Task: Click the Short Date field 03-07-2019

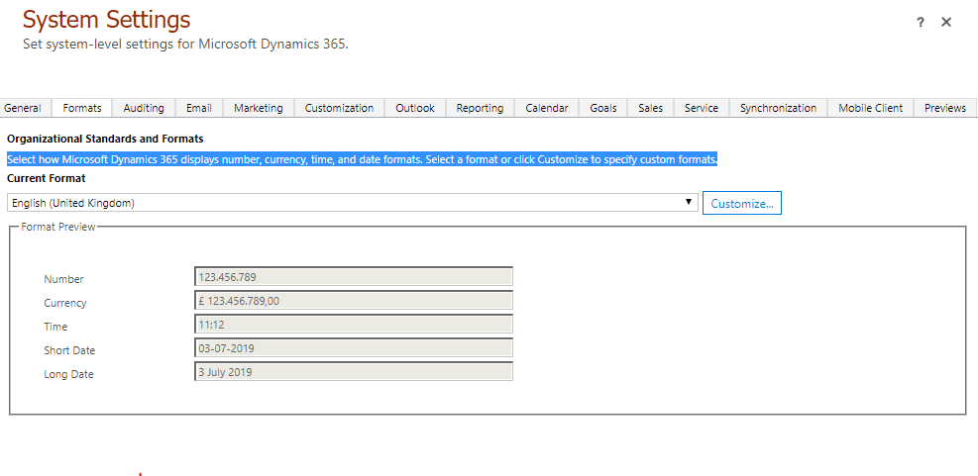Action: (x=354, y=347)
